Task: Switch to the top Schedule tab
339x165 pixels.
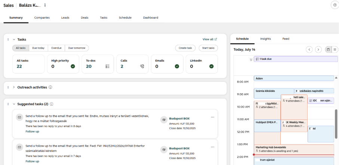Action: (x=125, y=18)
